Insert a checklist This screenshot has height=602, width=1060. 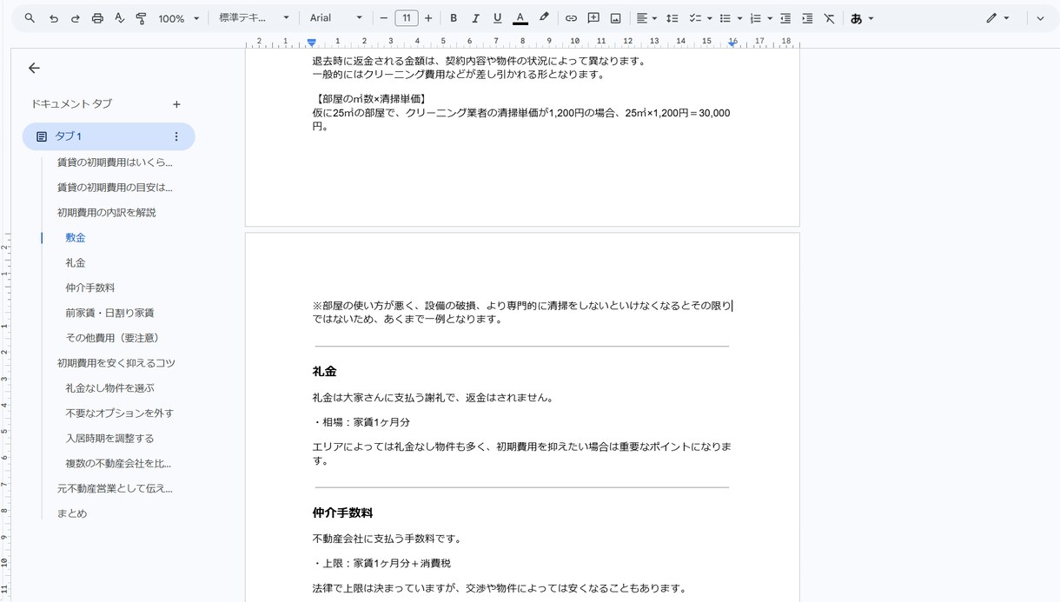[695, 18]
